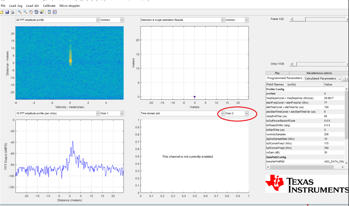Insert Colorbar via toolbar icon
This screenshot has height=206, width=349.
coord(49,12)
